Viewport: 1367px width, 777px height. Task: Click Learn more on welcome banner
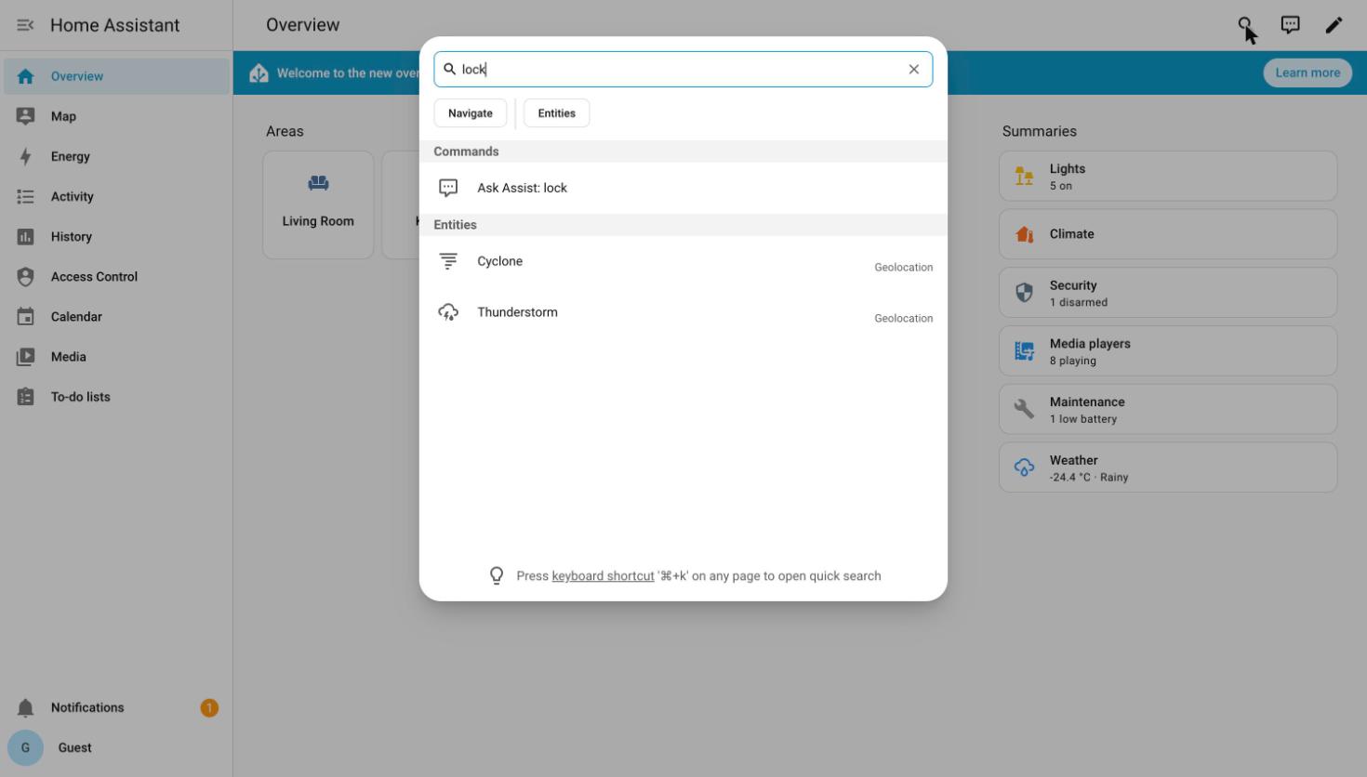[1307, 72]
